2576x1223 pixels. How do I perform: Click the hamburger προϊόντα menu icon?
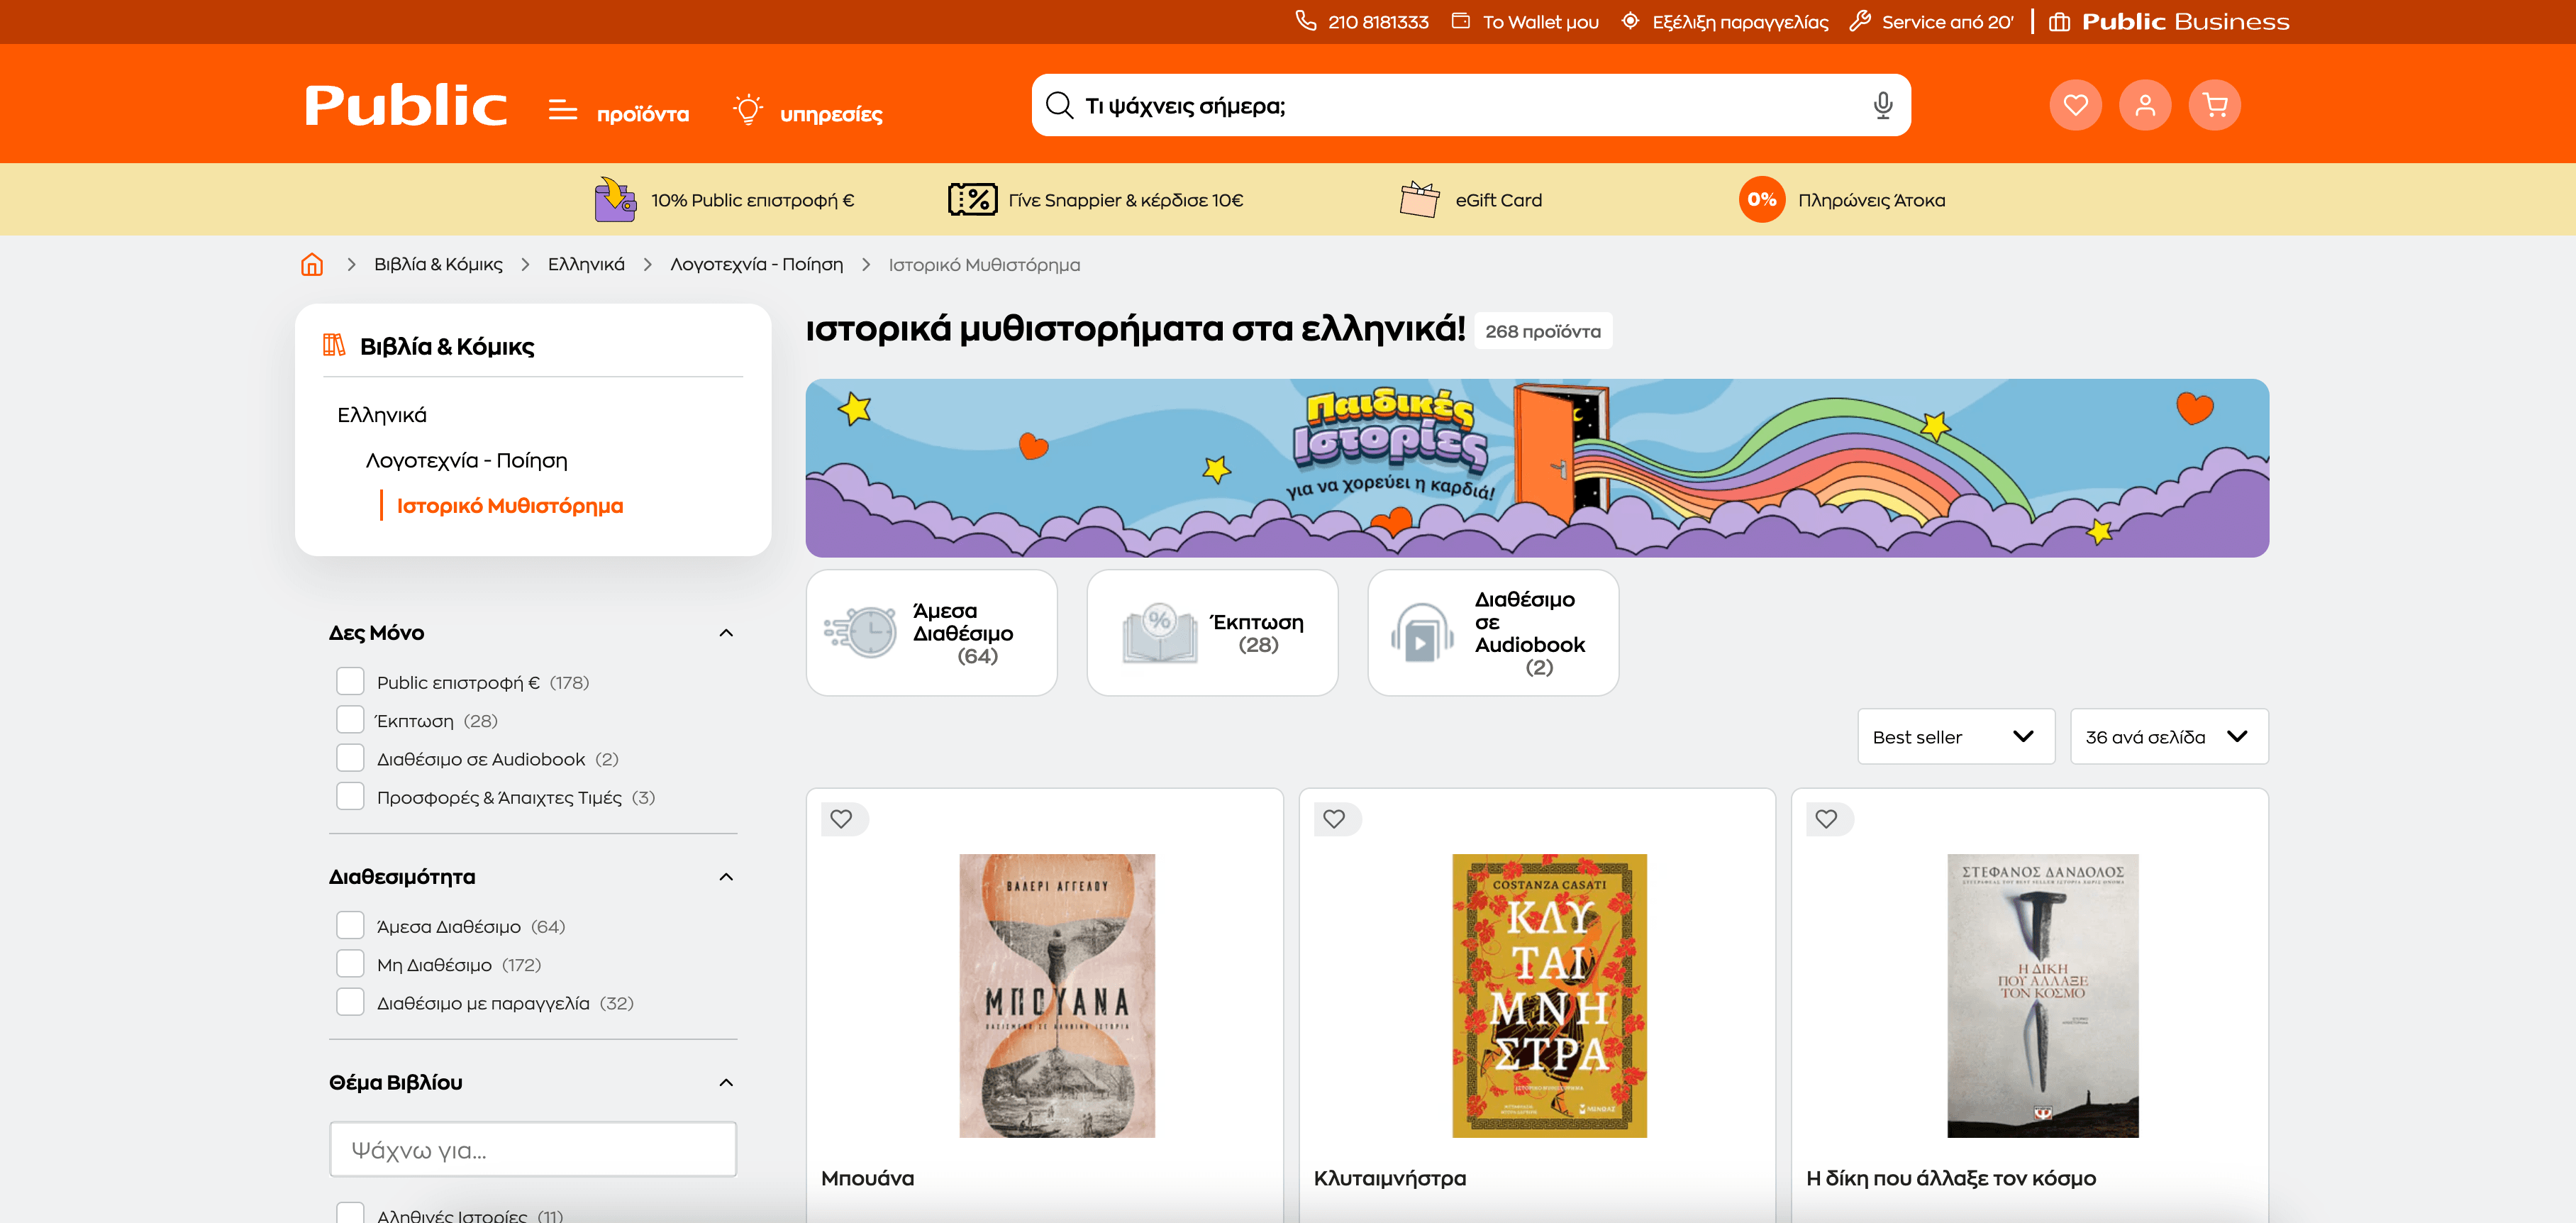coord(563,110)
